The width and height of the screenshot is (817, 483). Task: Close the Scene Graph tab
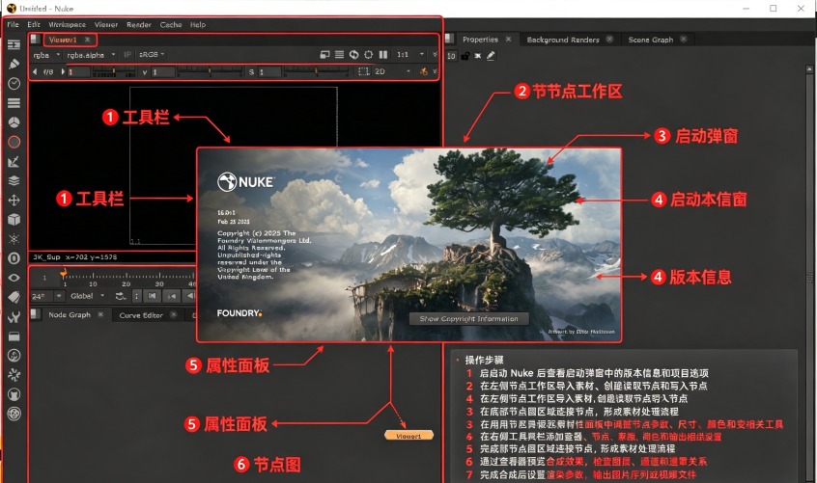683,39
